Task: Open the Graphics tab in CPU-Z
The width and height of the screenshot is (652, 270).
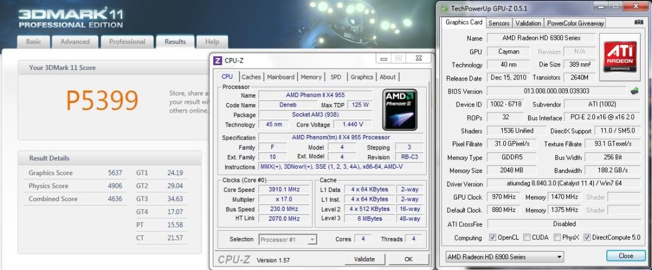Action: (x=362, y=77)
